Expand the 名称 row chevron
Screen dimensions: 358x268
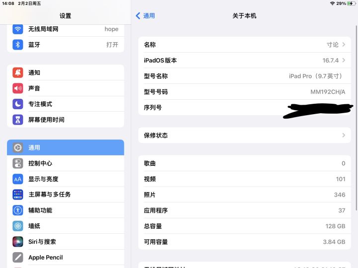coord(344,45)
